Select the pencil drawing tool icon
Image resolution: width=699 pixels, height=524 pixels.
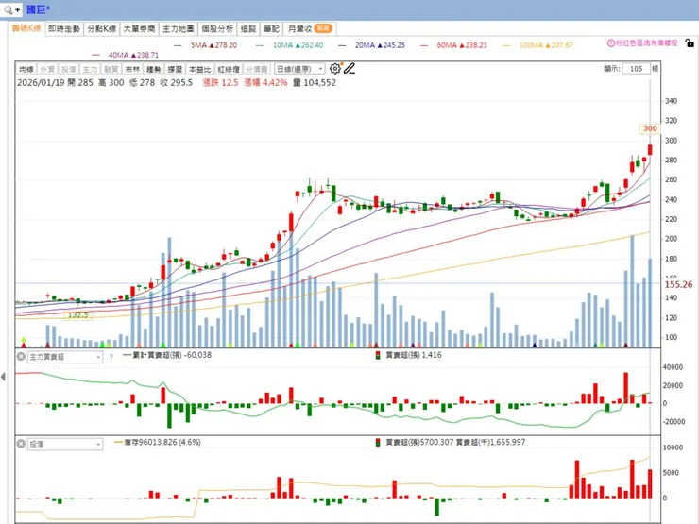point(349,69)
